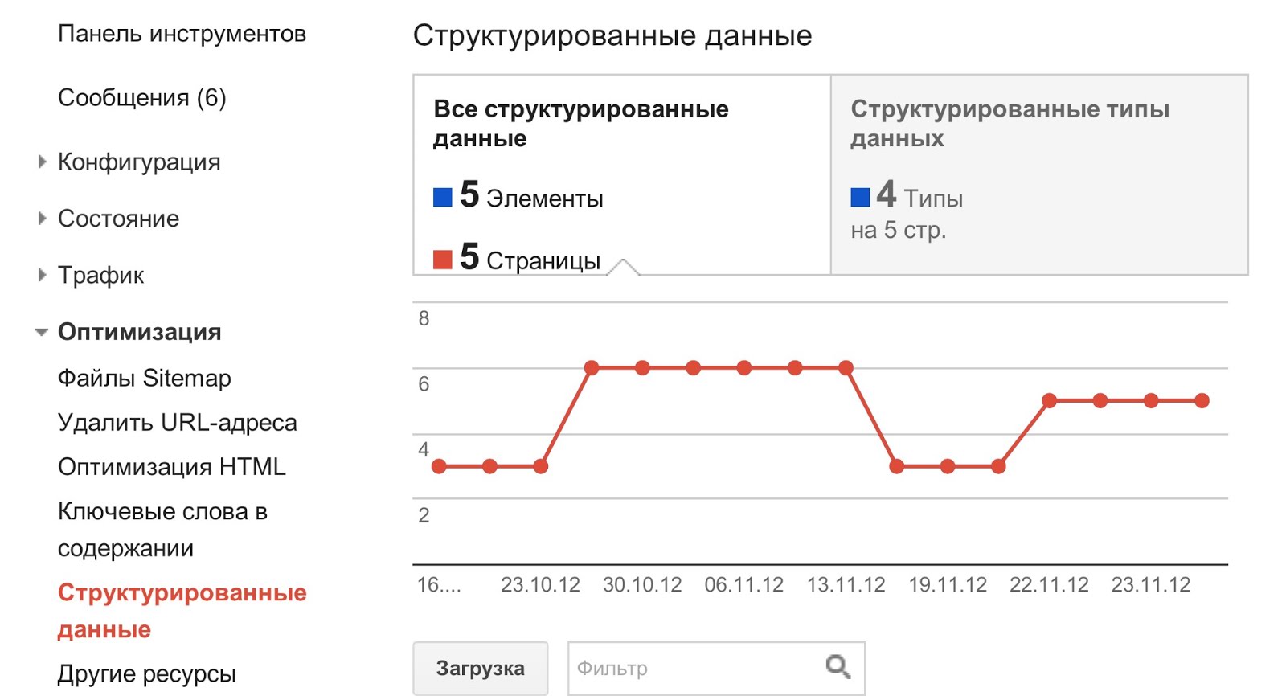Open Оптимизация HTML page
Screen dimensions: 1286x696
pyautogui.click(x=172, y=467)
